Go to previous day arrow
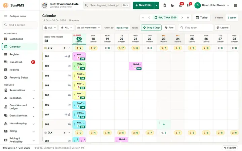Image resolution: width=242 pixels, height=151 pixels. click(x=149, y=17)
